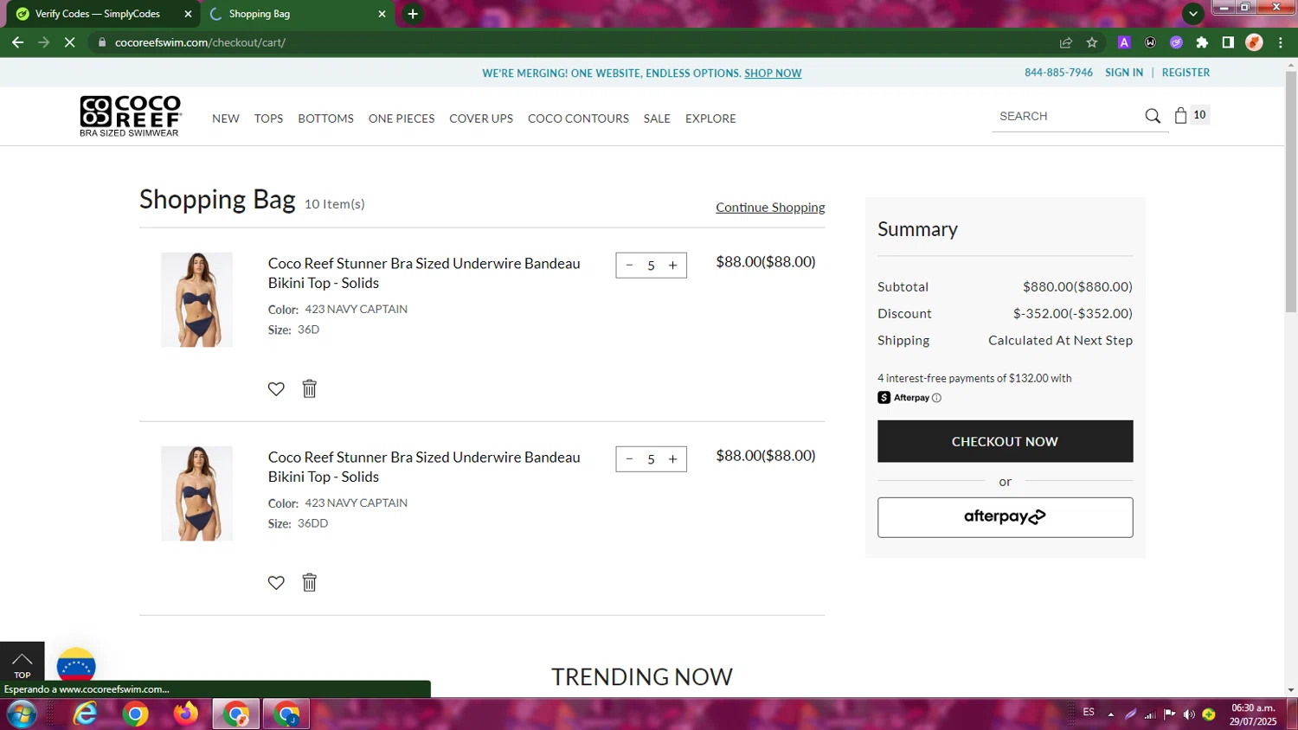
Task: Click the quantity value of 36D item
Action: click(651, 266)
